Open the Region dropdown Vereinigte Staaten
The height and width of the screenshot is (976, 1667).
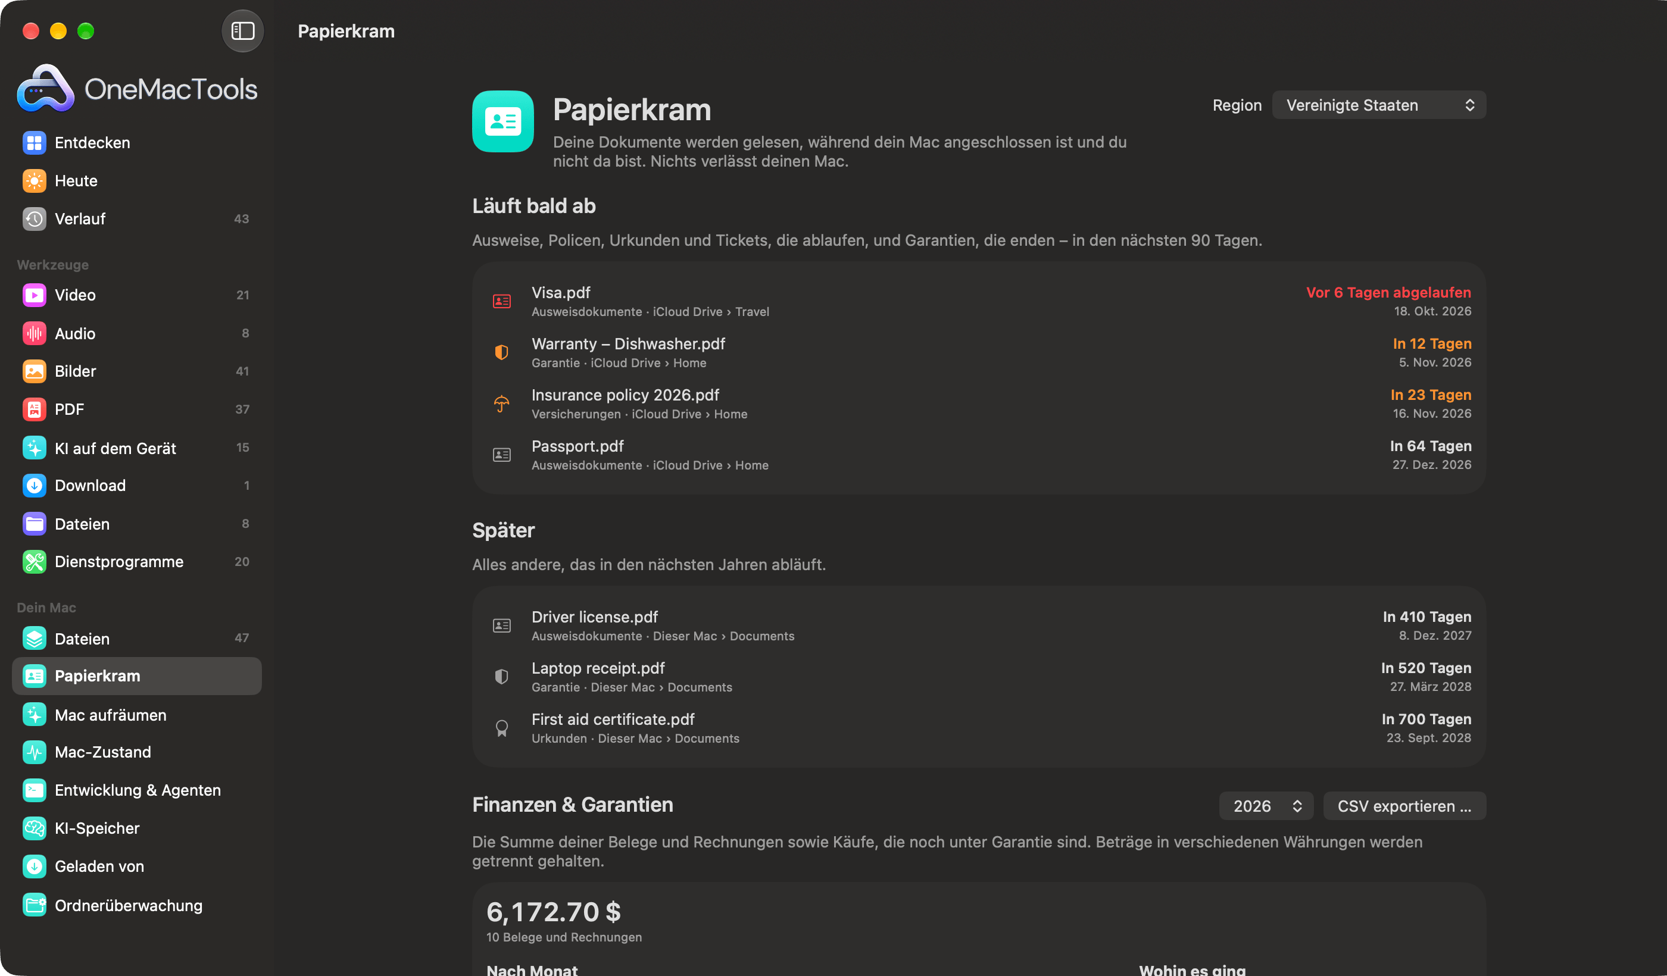coord(1379,105)
